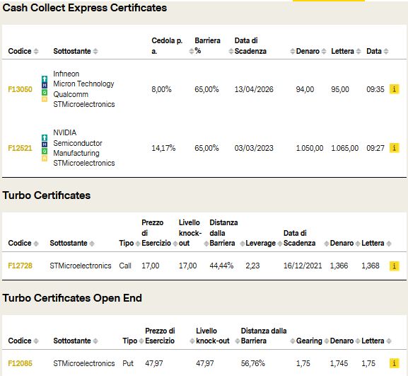Click the Cash Collect Express Certificates heading
This screenshot has width=408, height=376.
click(x=85, y=8)
